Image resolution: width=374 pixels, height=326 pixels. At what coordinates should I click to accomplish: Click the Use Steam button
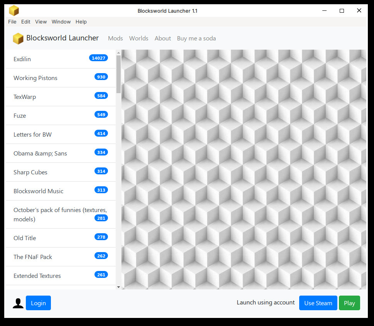coord(318,303)
